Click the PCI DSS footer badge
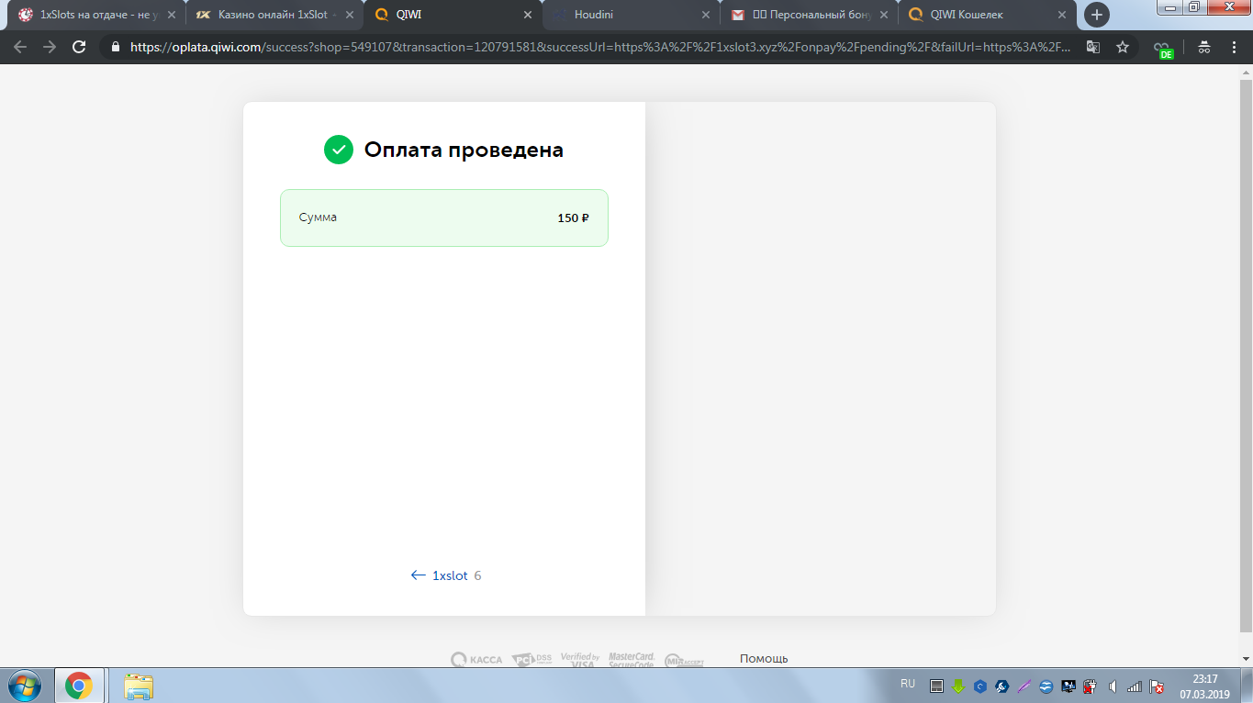The width and height of the screenshot is (1253, 703). [531, 659]
